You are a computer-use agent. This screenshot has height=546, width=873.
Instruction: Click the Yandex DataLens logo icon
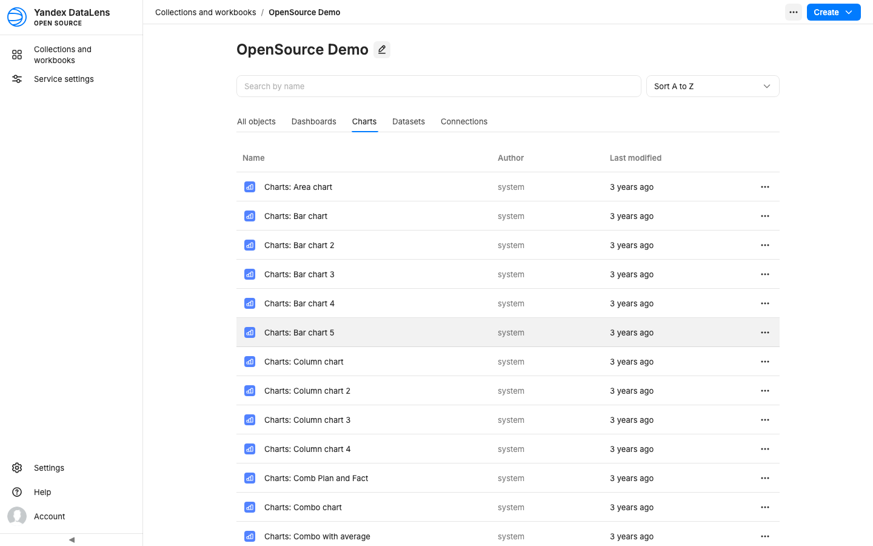click(x=17, y=17)
